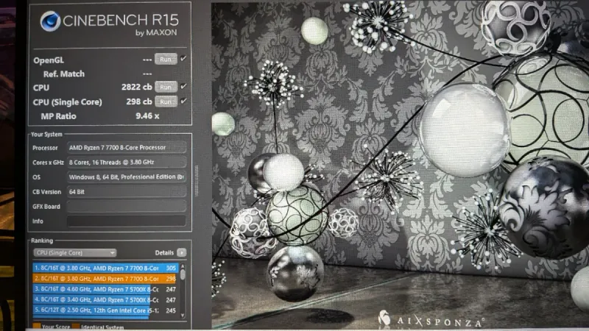589x331 pixels.
Task: Click the CB Version field showing 64 Bit
Action: [127, 192]
